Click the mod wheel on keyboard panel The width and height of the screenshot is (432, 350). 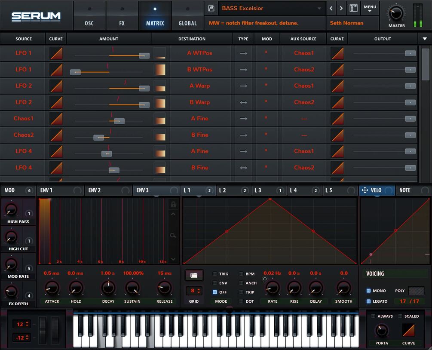[x=55, y=330]
